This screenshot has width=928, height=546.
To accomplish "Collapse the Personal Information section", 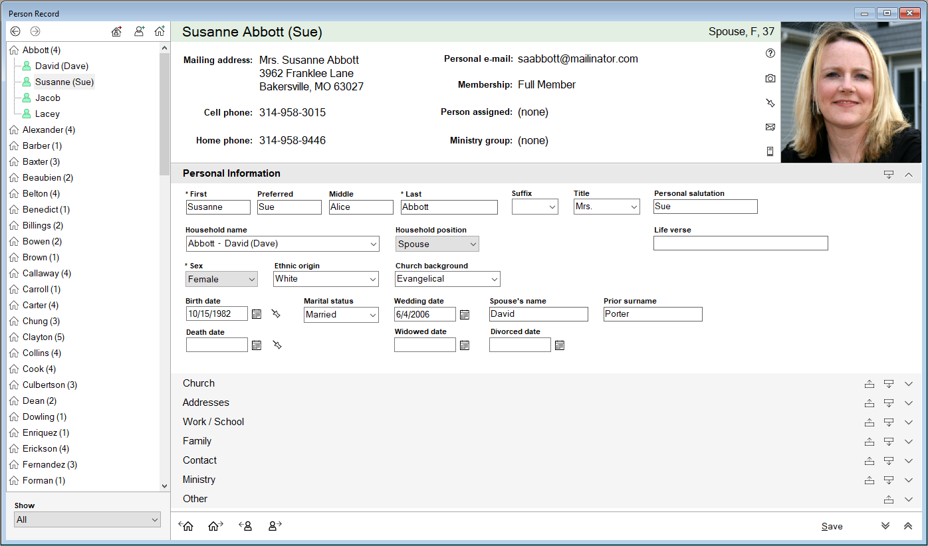I will [x=909, y=174].
